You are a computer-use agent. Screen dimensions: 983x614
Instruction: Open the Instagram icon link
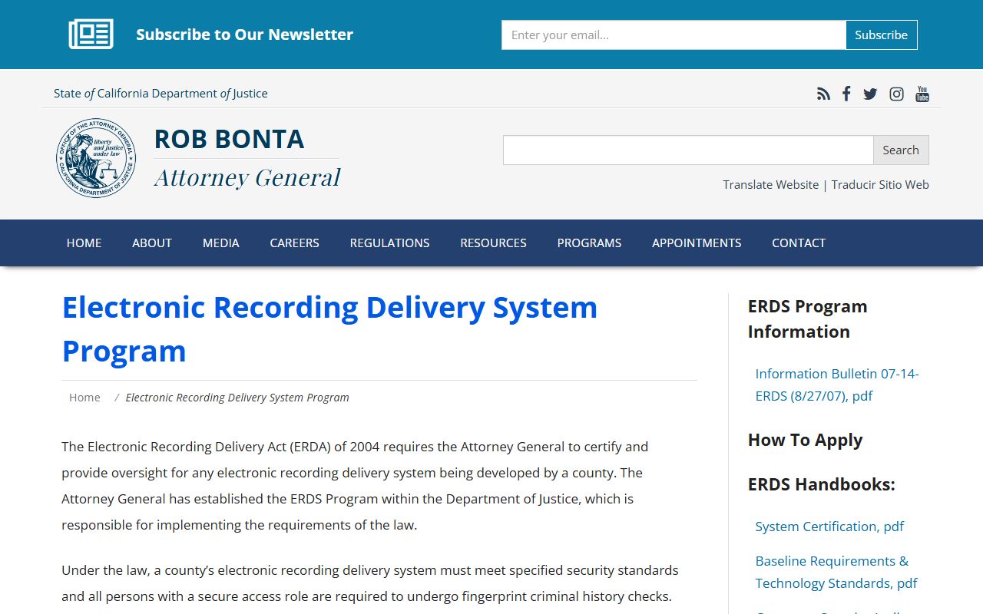896,94
